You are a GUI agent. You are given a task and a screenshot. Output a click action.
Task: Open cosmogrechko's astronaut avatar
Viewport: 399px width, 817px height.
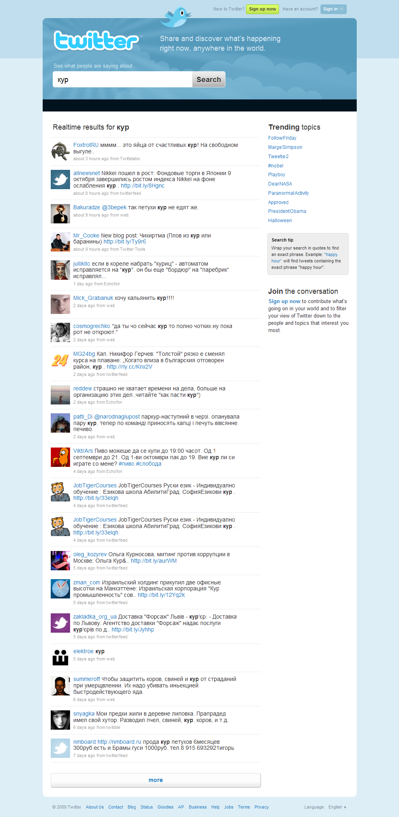(60, 332)
